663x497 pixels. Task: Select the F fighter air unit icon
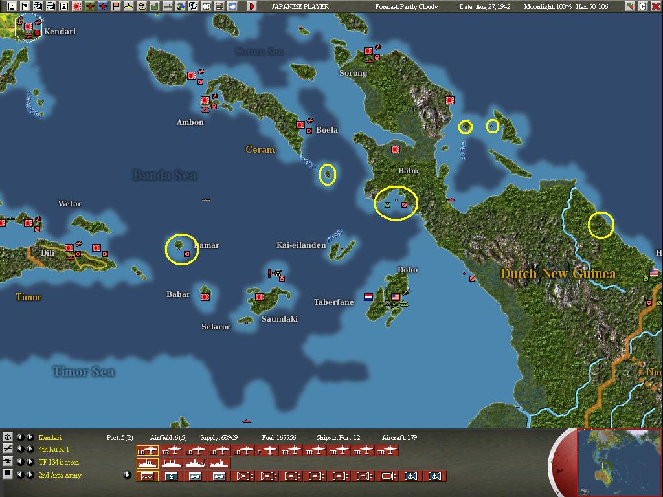pos(267,451)
